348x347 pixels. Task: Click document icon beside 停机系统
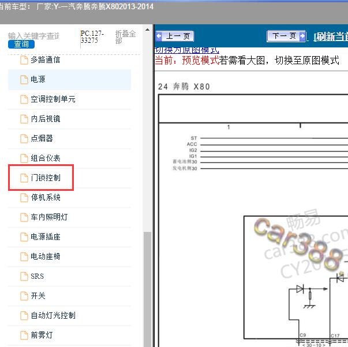[x=24, y=198]
